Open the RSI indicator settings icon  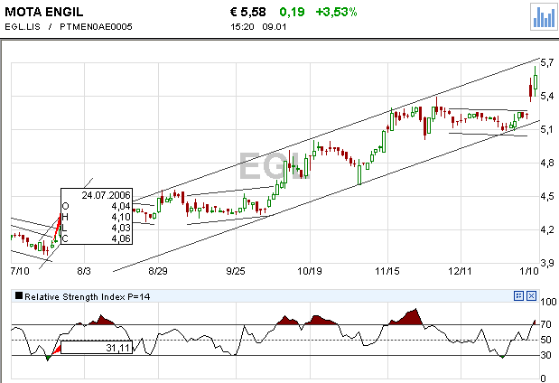(x=518, y=295)
